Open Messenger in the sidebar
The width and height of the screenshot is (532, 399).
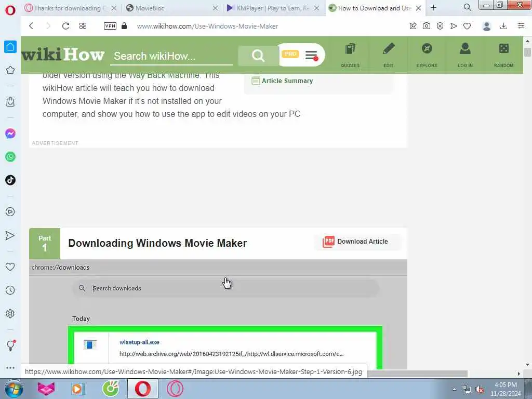click(x=10, y=134)
